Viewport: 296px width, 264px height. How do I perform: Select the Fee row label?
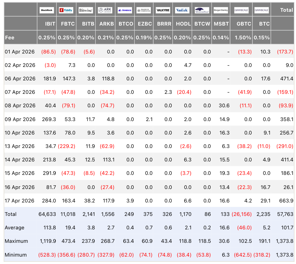10,38
